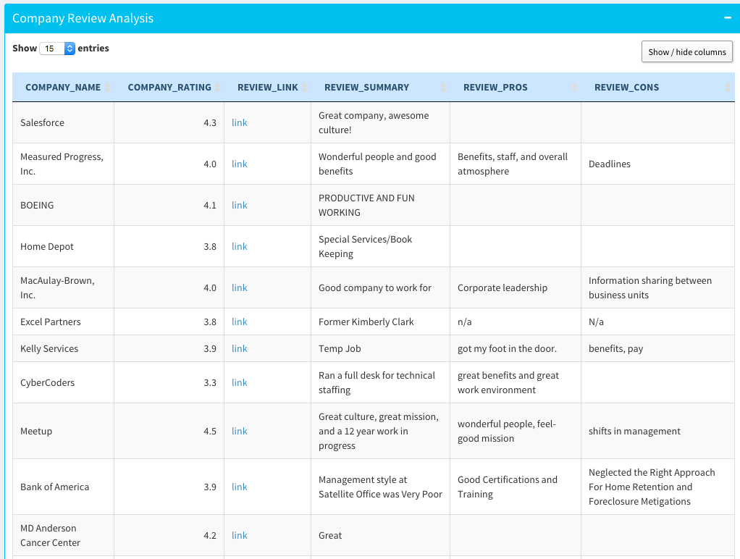The width and height of the screenshot is (740, 559).
Task: Click summary 'Great company, awesome culture!'
Action: 374,123
